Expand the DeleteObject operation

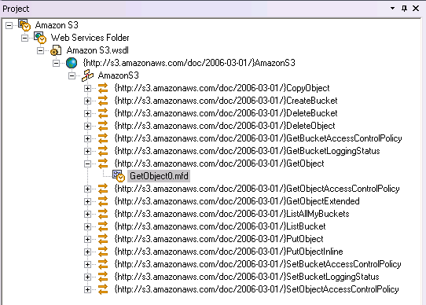(x=87, y=126)
